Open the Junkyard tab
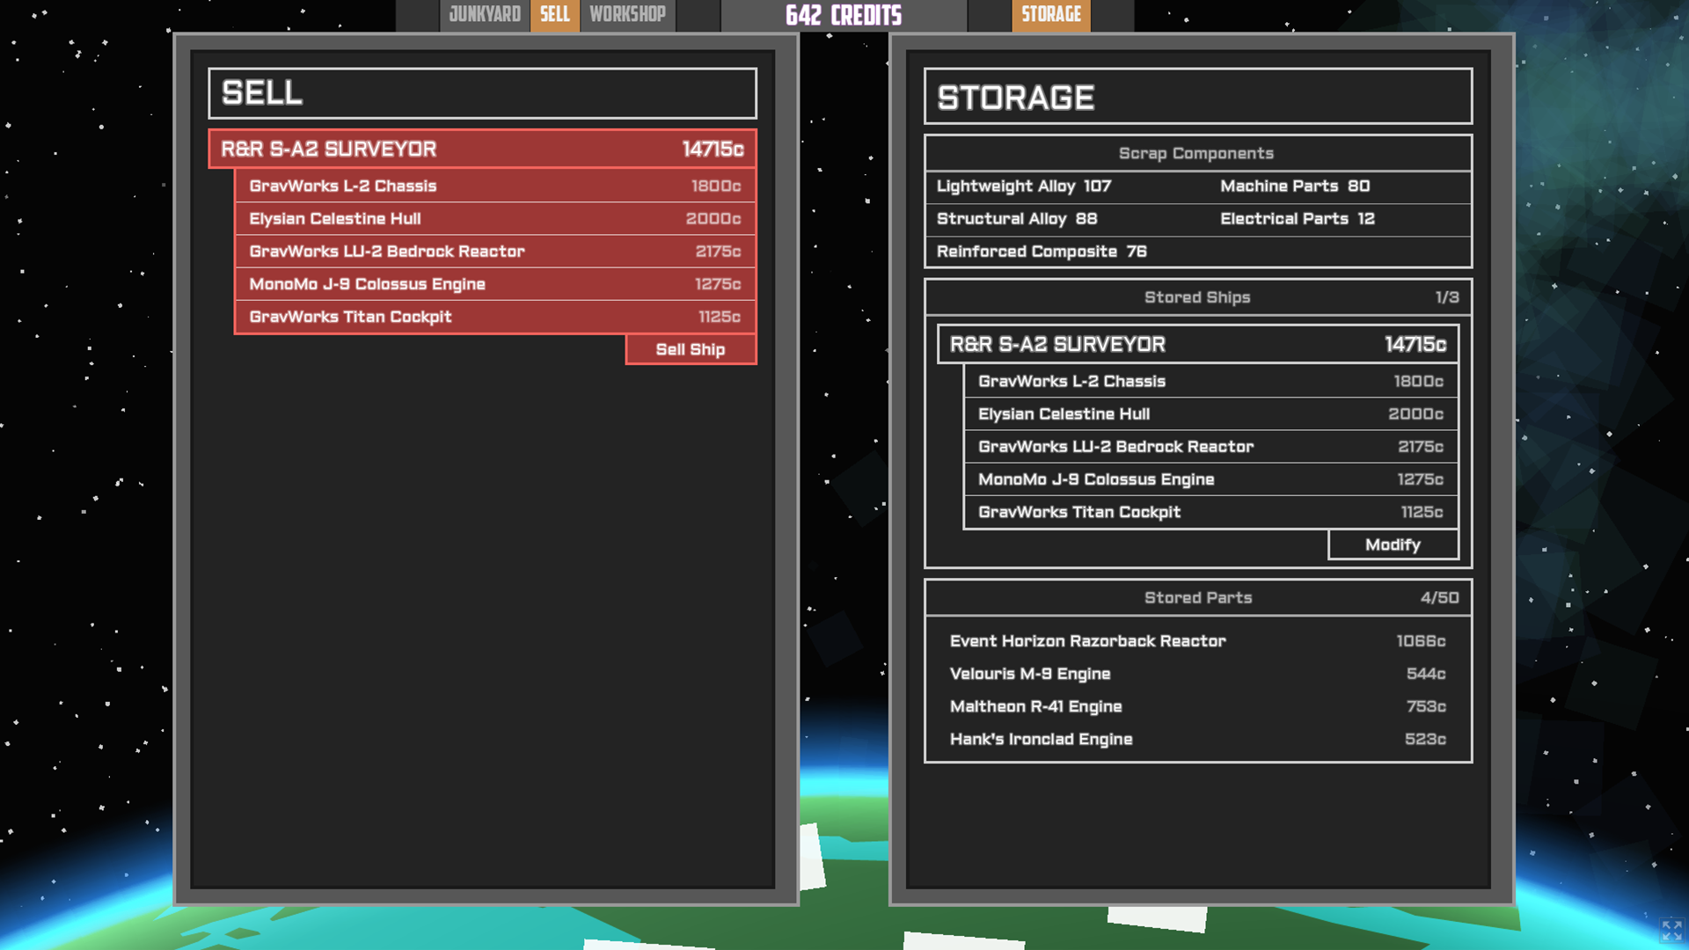 click(x=485, y=15)
